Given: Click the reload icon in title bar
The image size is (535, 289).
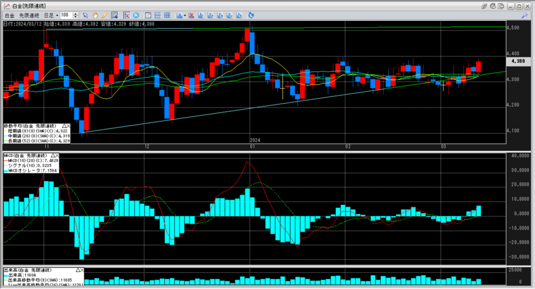Looking at the screenshot, I should pyautogui.click(x=494, y=5).
